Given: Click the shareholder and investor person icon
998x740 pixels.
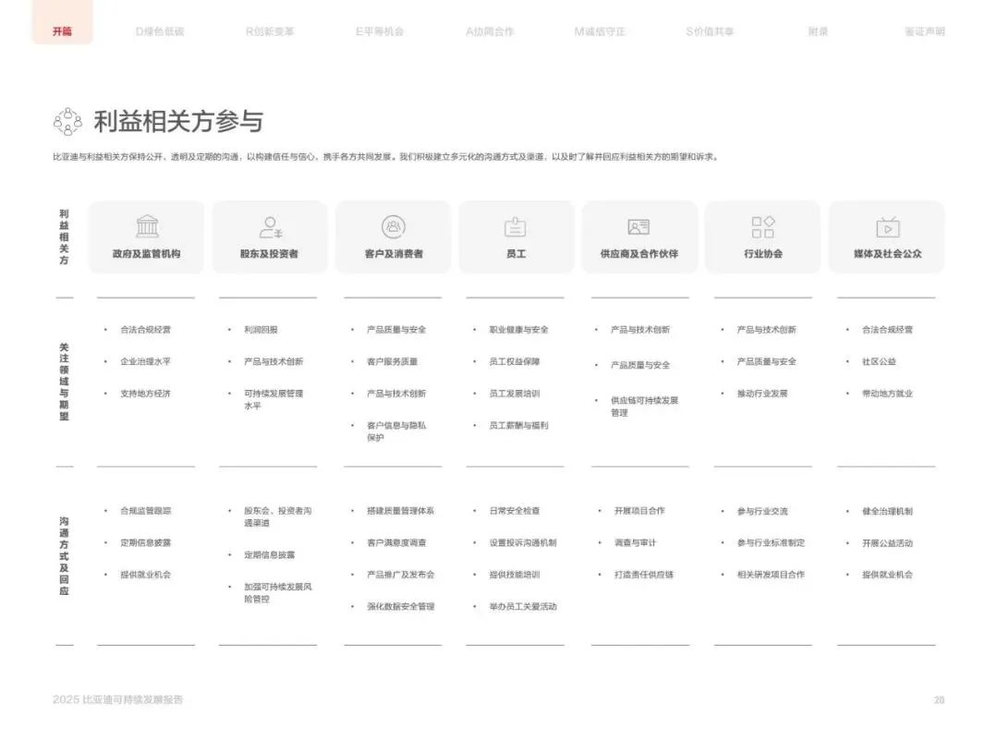Looking at the screenshot, I should click(x=271, y=227).
